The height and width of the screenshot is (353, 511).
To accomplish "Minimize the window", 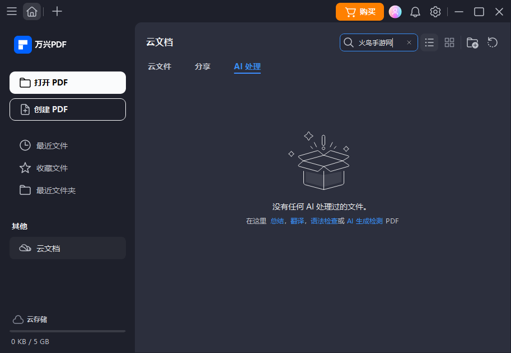I will click(x=459, y=12).
